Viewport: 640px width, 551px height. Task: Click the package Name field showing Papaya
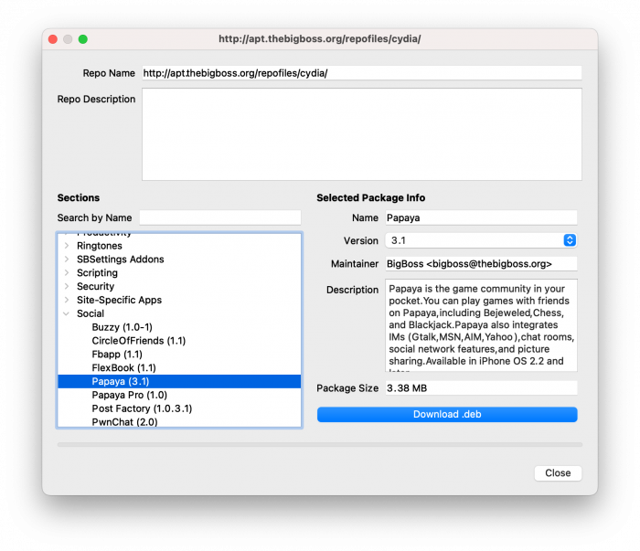(481, 217)
